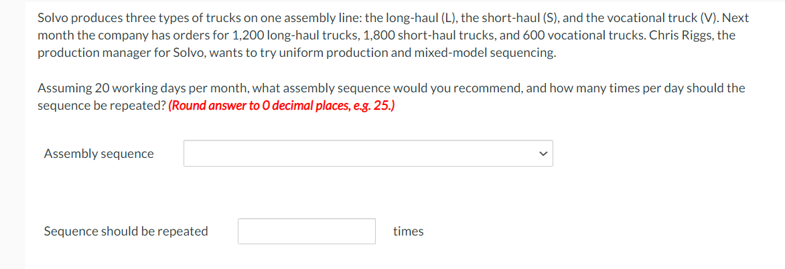Click the "times" unit label
The height and width of the screenshot is (269, 785).
(408, 232)
